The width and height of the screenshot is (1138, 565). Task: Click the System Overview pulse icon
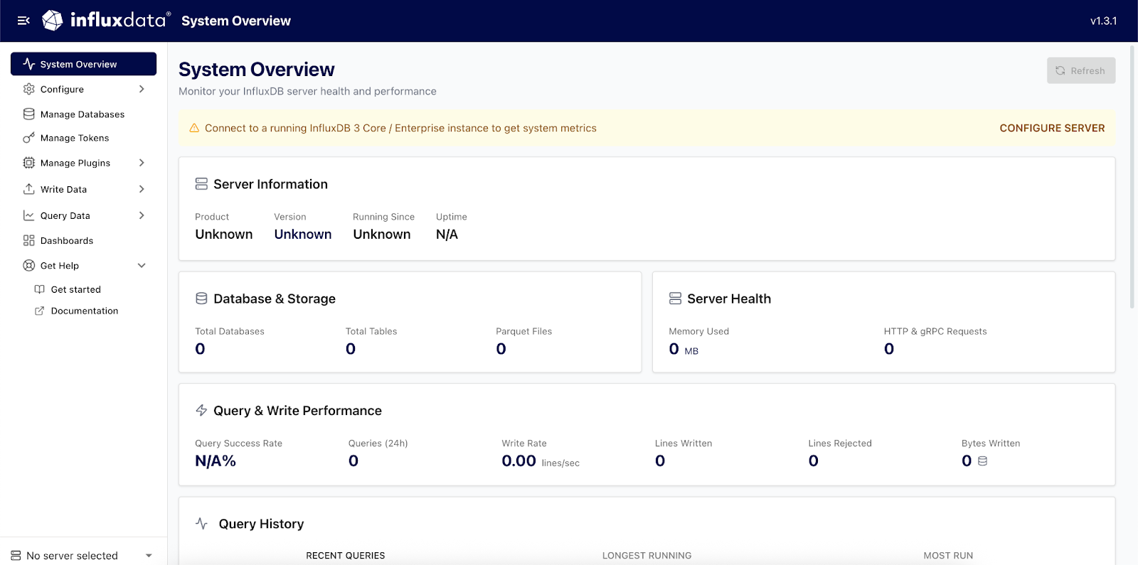(29, 64)
